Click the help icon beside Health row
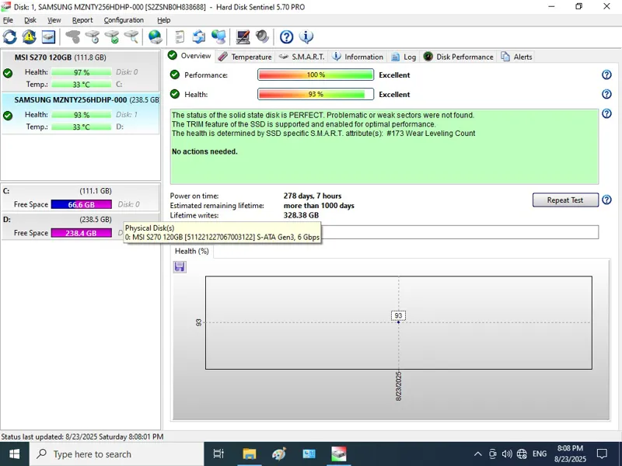Viewport: 622px width, 466px height. pyautogui.click(x=606, y=94)
